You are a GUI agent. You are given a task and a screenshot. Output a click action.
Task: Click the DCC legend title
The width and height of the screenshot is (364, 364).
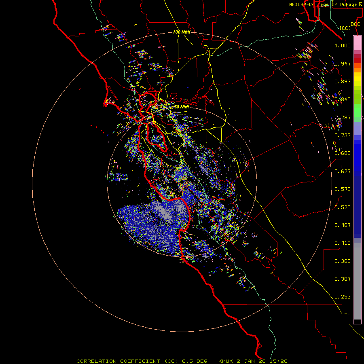tap(356, 24)
